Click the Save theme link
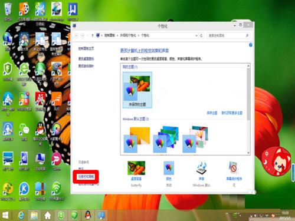This screenshot has width=295, height=221. (x=212, y=113)
